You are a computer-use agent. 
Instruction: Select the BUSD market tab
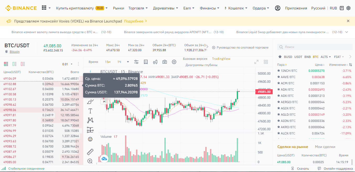(x=288, y=57)
